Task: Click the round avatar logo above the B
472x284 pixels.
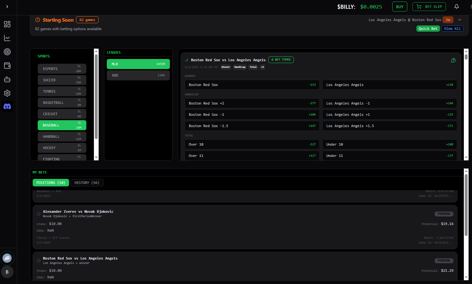Action: click(7, 258)
